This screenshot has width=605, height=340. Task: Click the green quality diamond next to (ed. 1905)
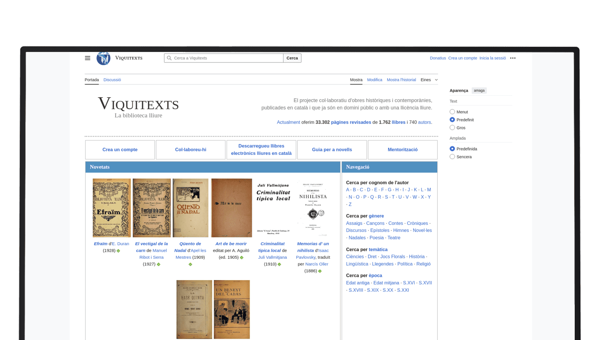coord(242,258)
